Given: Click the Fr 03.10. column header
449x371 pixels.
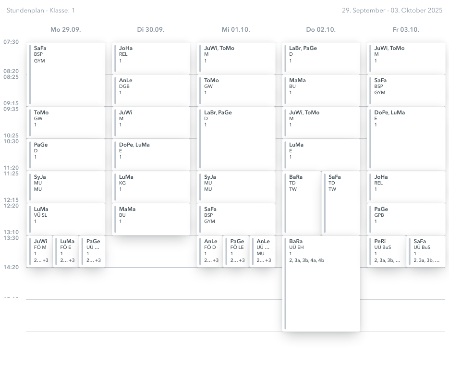Looking at the screenshot, I should coord(406,29).
